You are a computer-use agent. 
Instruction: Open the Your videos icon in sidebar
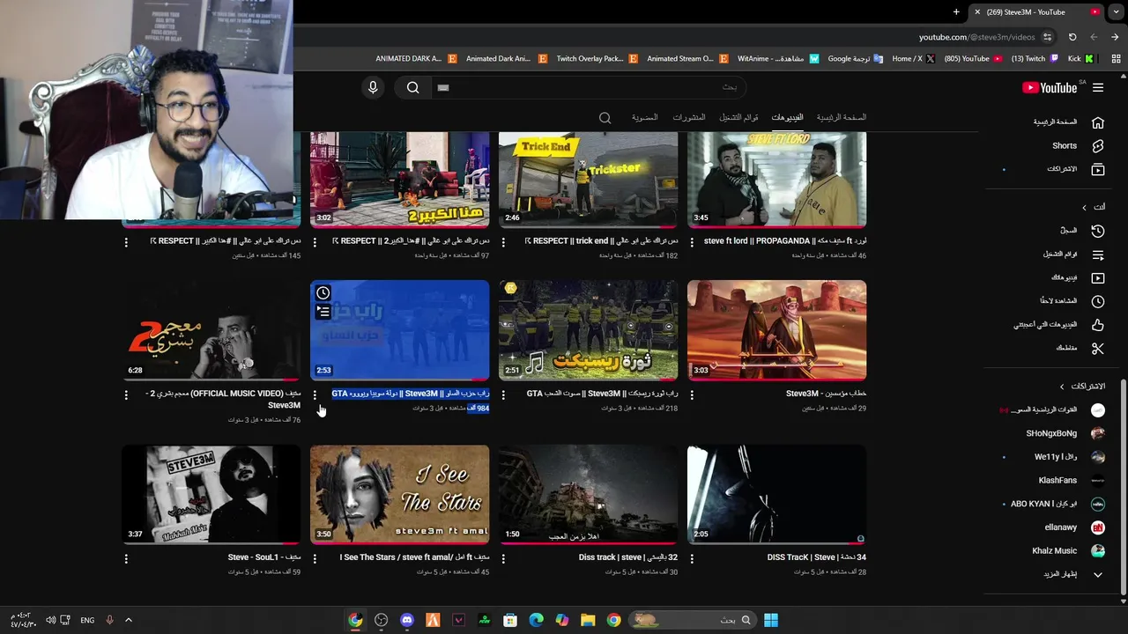tap(1097, 277)
